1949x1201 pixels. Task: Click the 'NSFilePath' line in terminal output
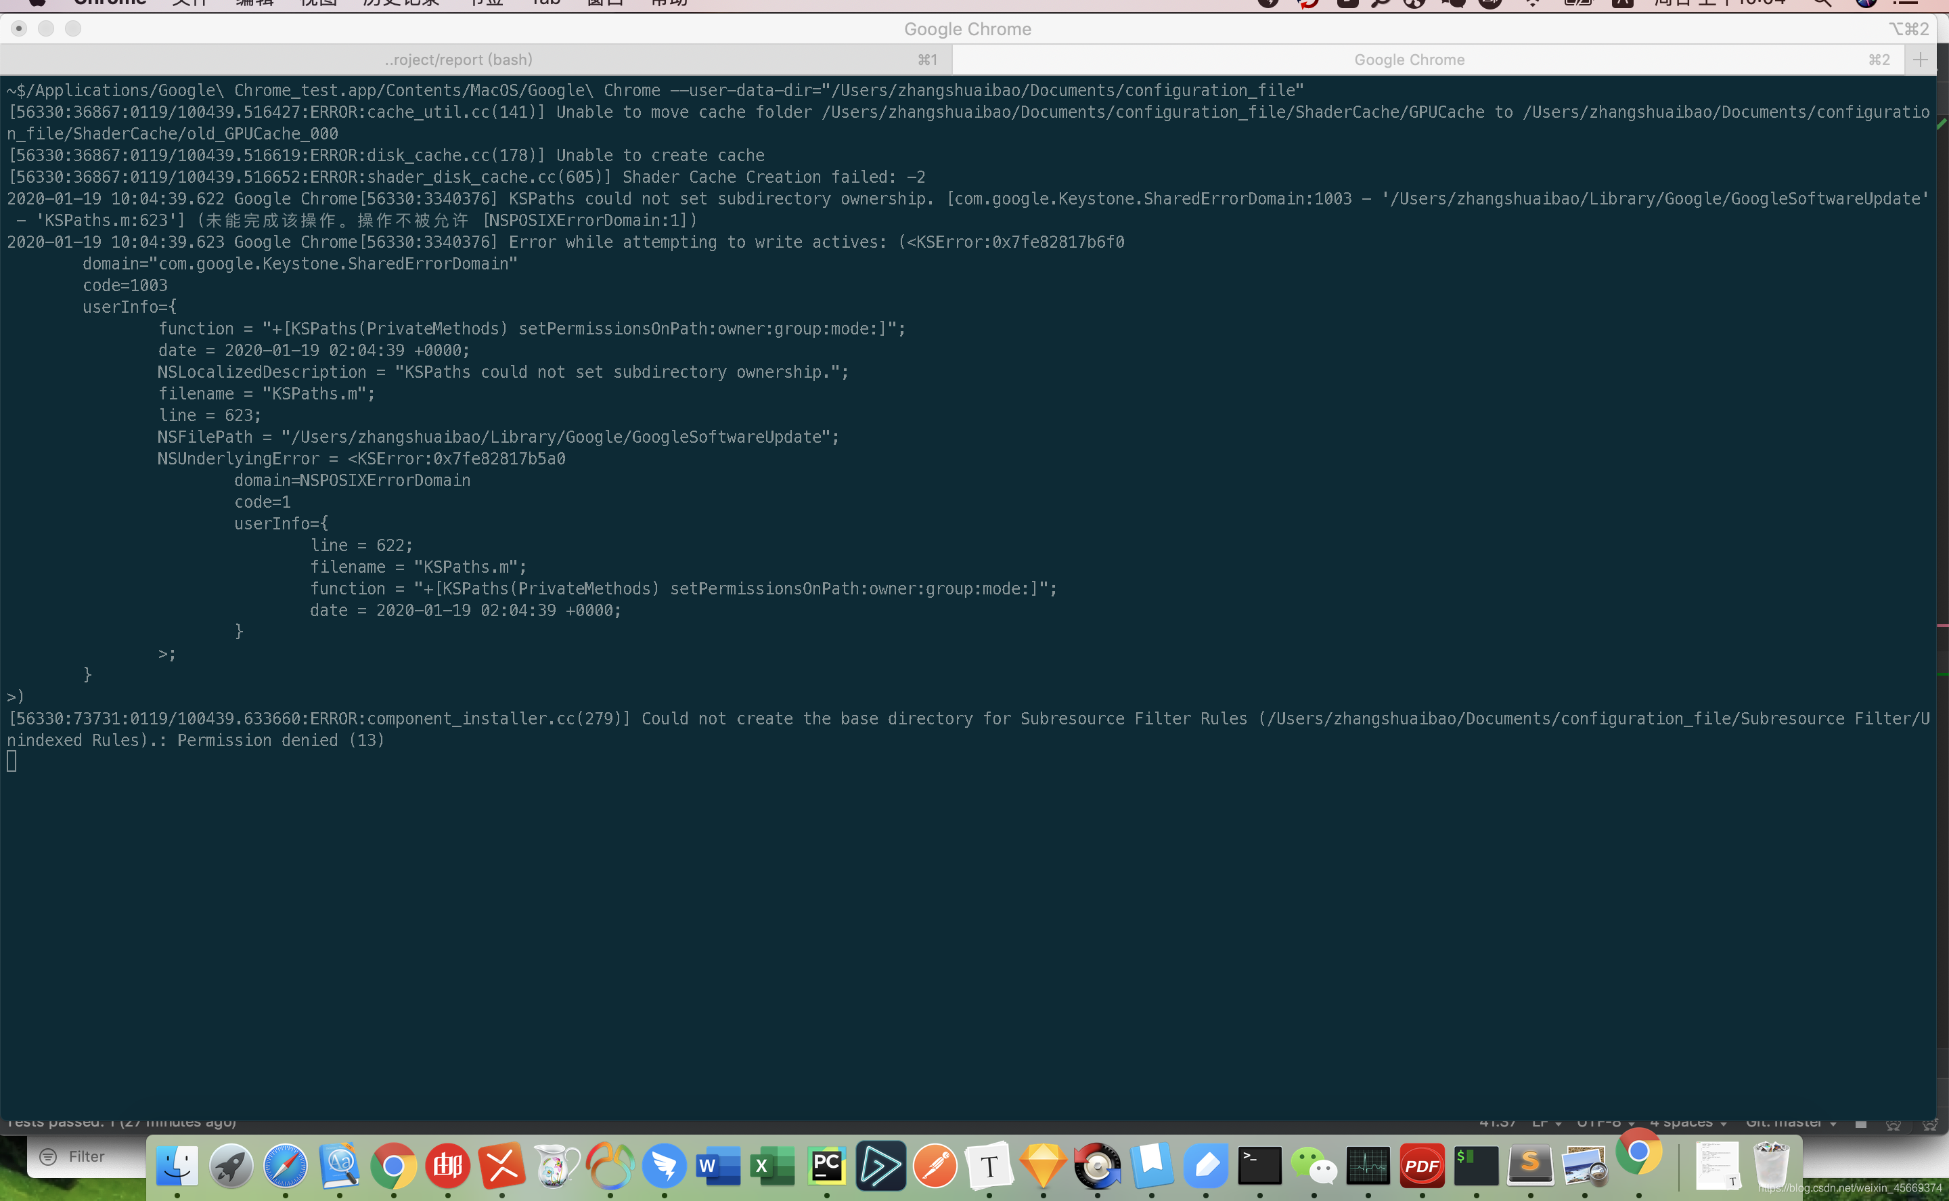[x=499, y=437]
